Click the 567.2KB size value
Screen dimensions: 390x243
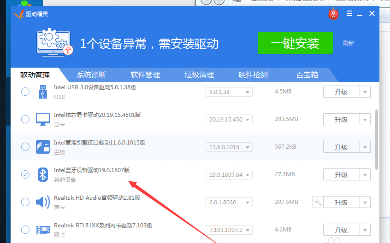click(285, 147)
